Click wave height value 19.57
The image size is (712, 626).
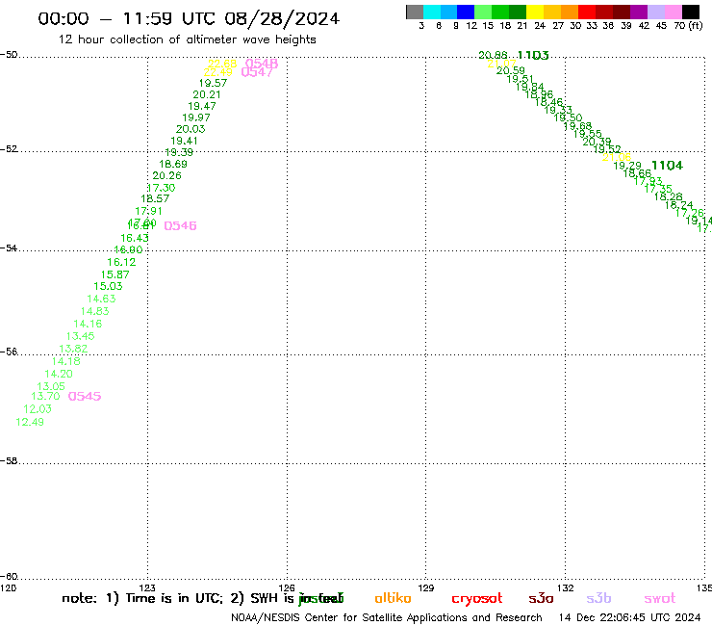(213, 83)
